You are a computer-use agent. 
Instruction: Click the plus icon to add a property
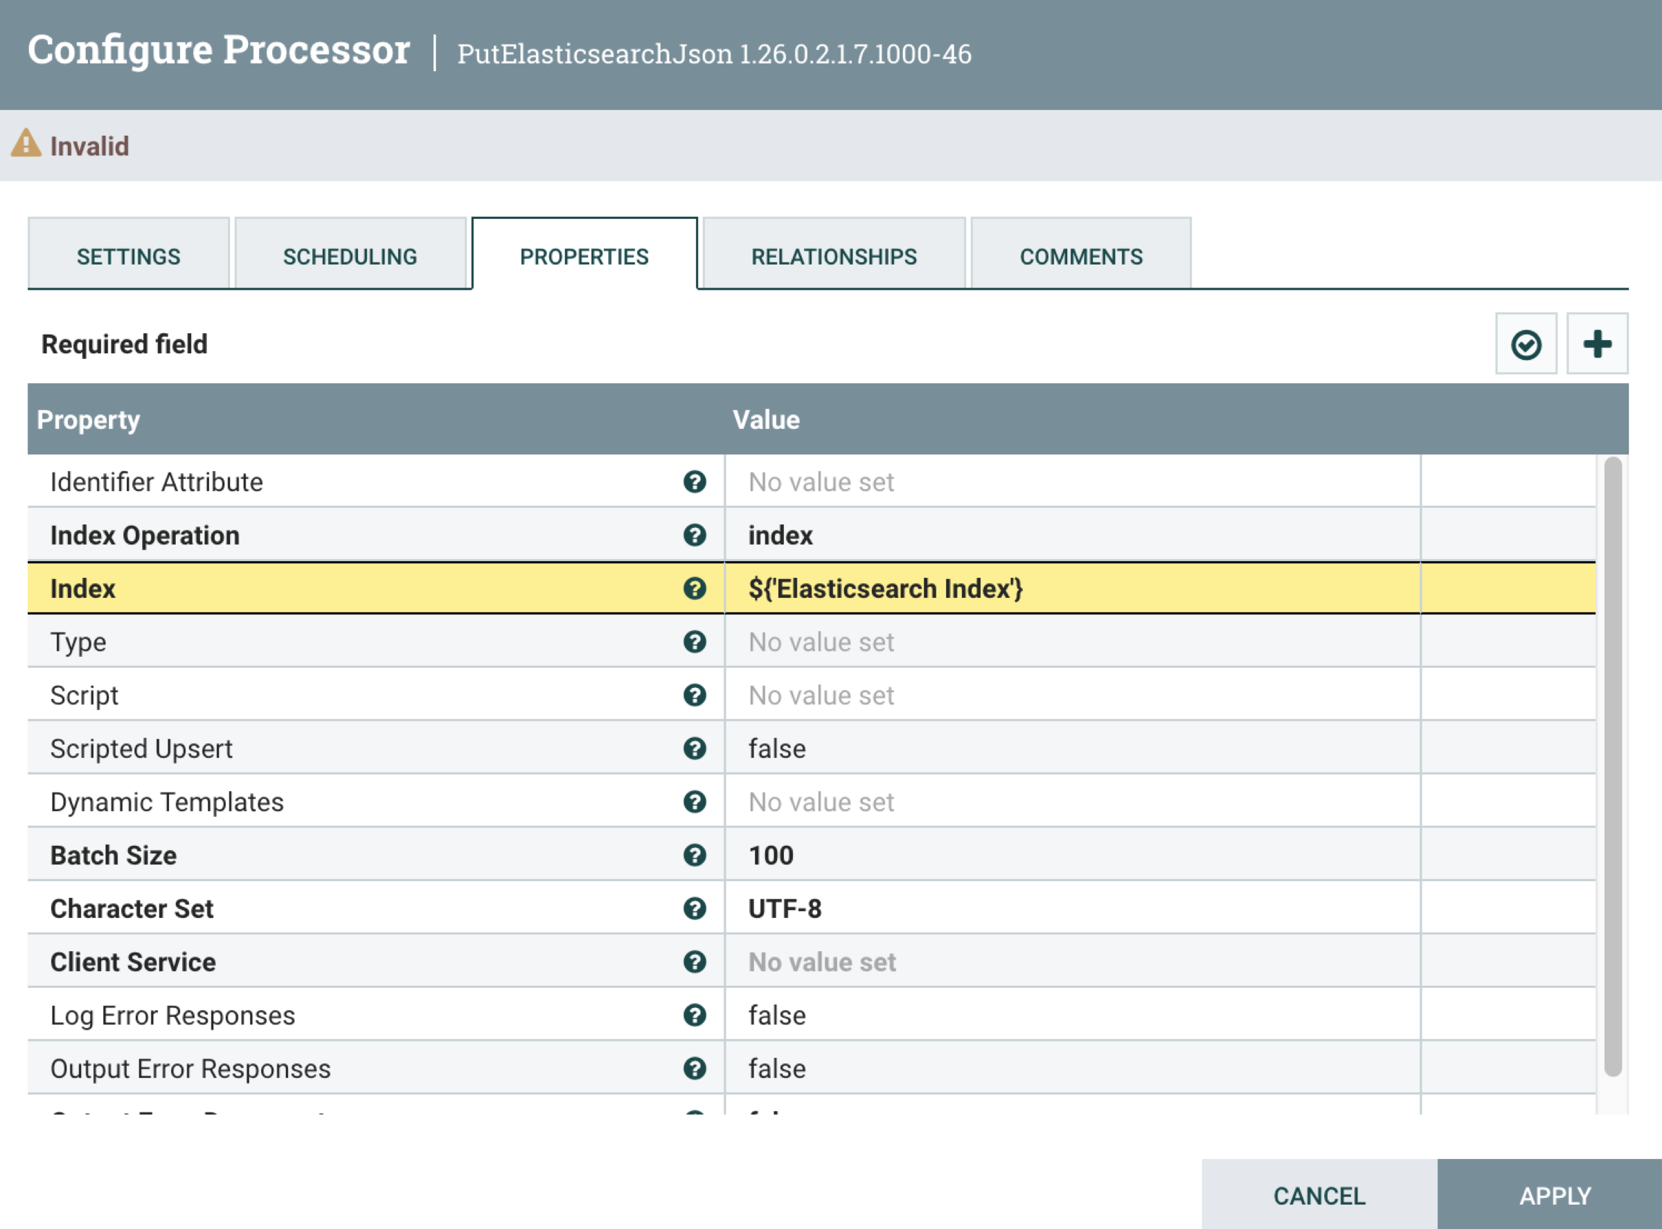pos(1597,344)
